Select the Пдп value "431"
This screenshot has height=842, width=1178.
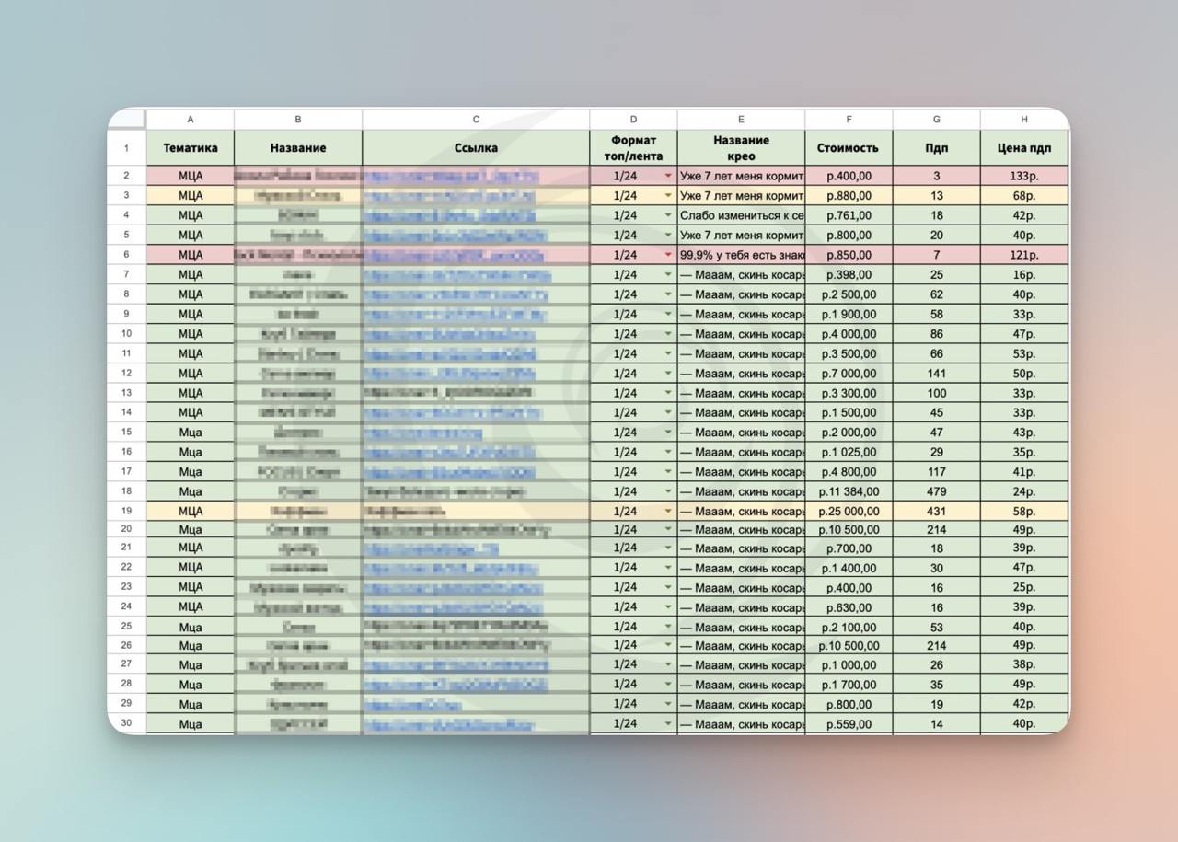936,511
